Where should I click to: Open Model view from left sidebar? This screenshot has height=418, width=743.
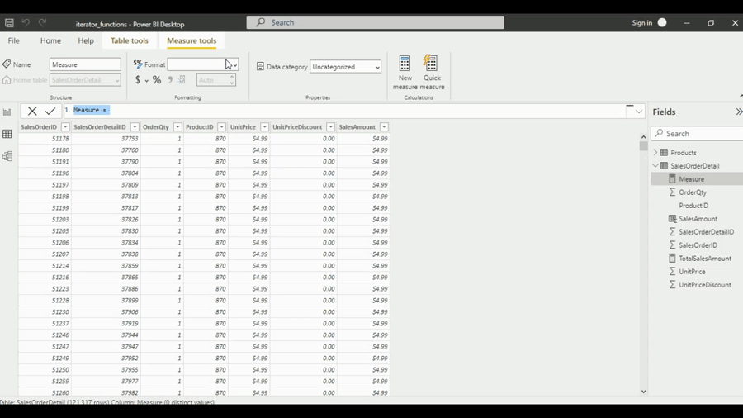point(7,156)
